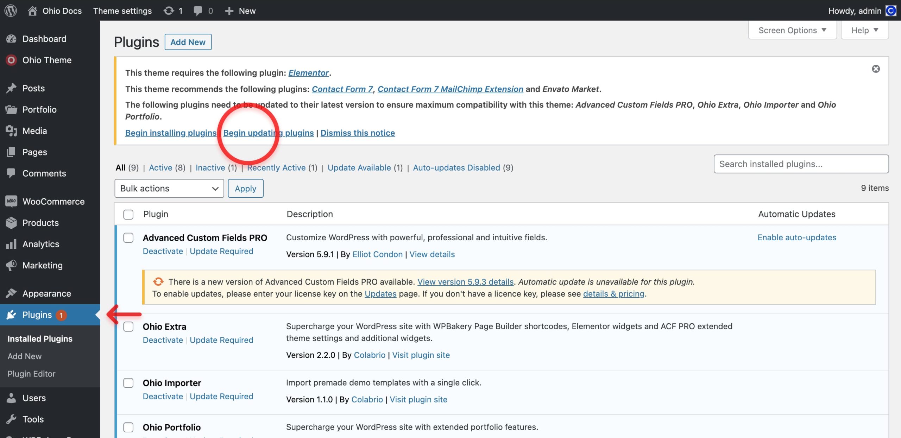Open View version 5.9.3 details link
Viewport: 901px width, 438px height.
click(x=465, y=281)
